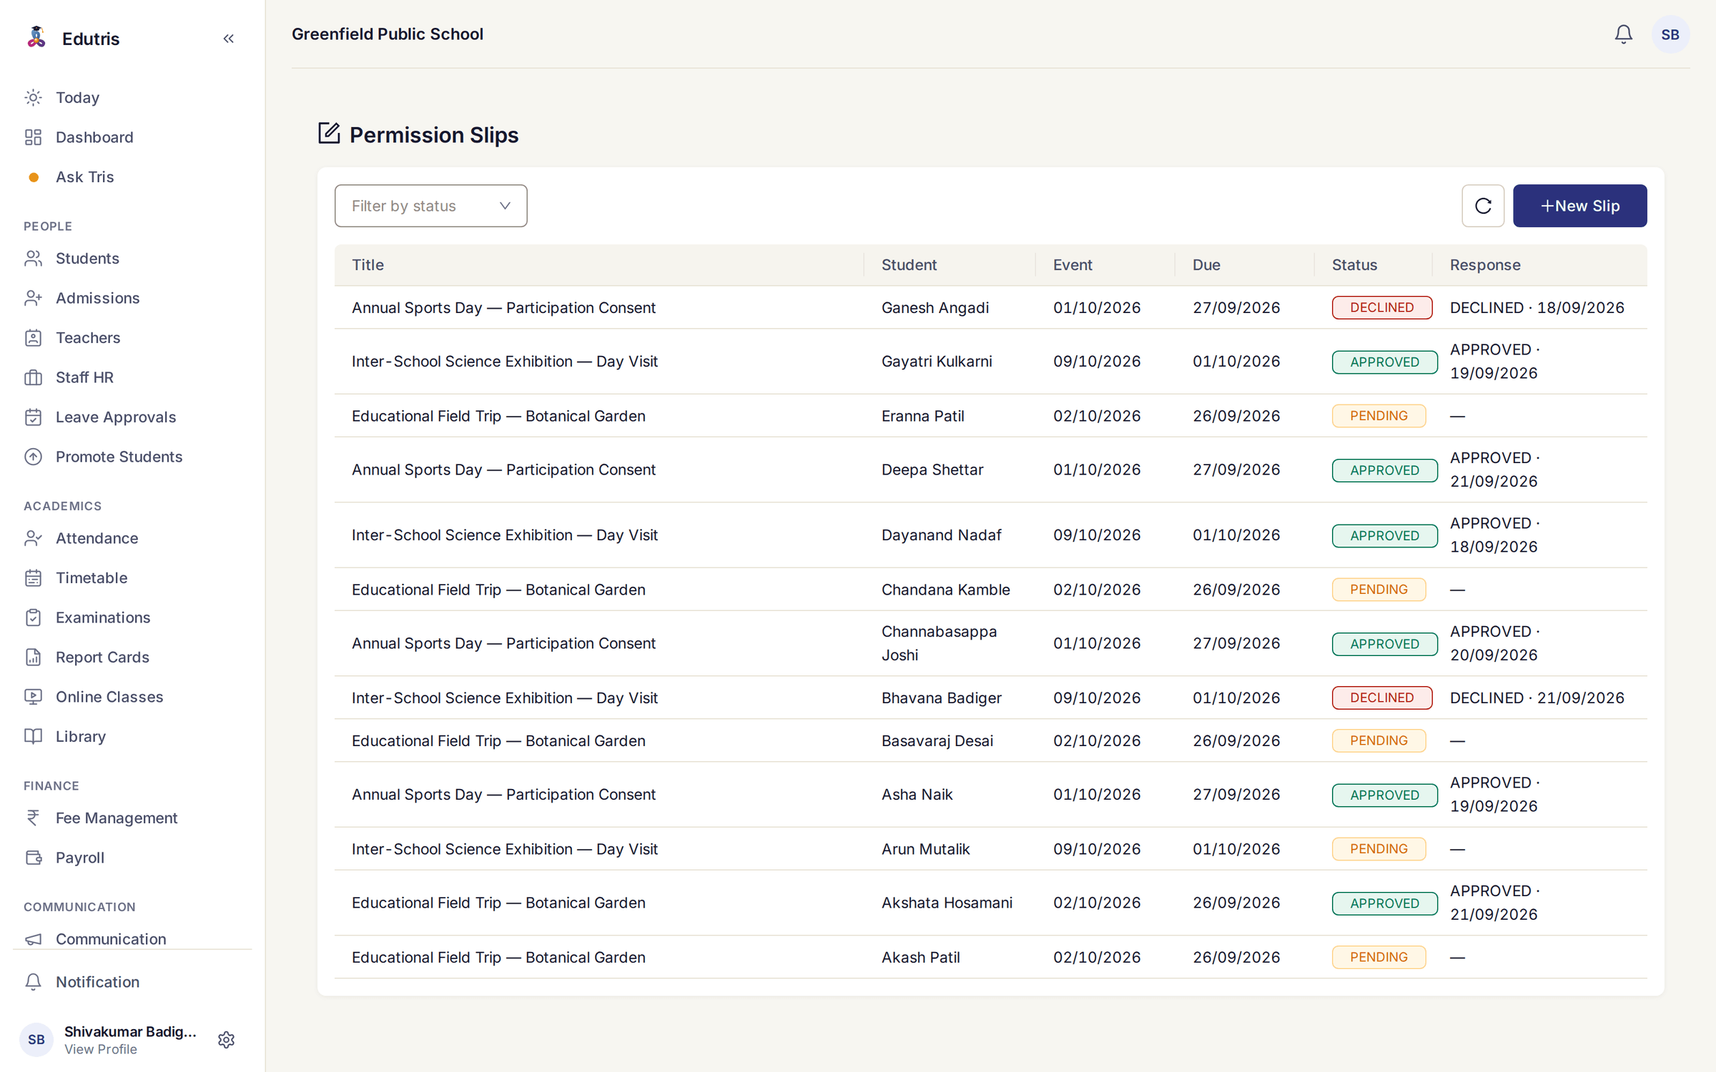Viewport: 1716px width, 1072px height.
Task: Refresh the permission slips list
Action: click(x=1483, y=206)
